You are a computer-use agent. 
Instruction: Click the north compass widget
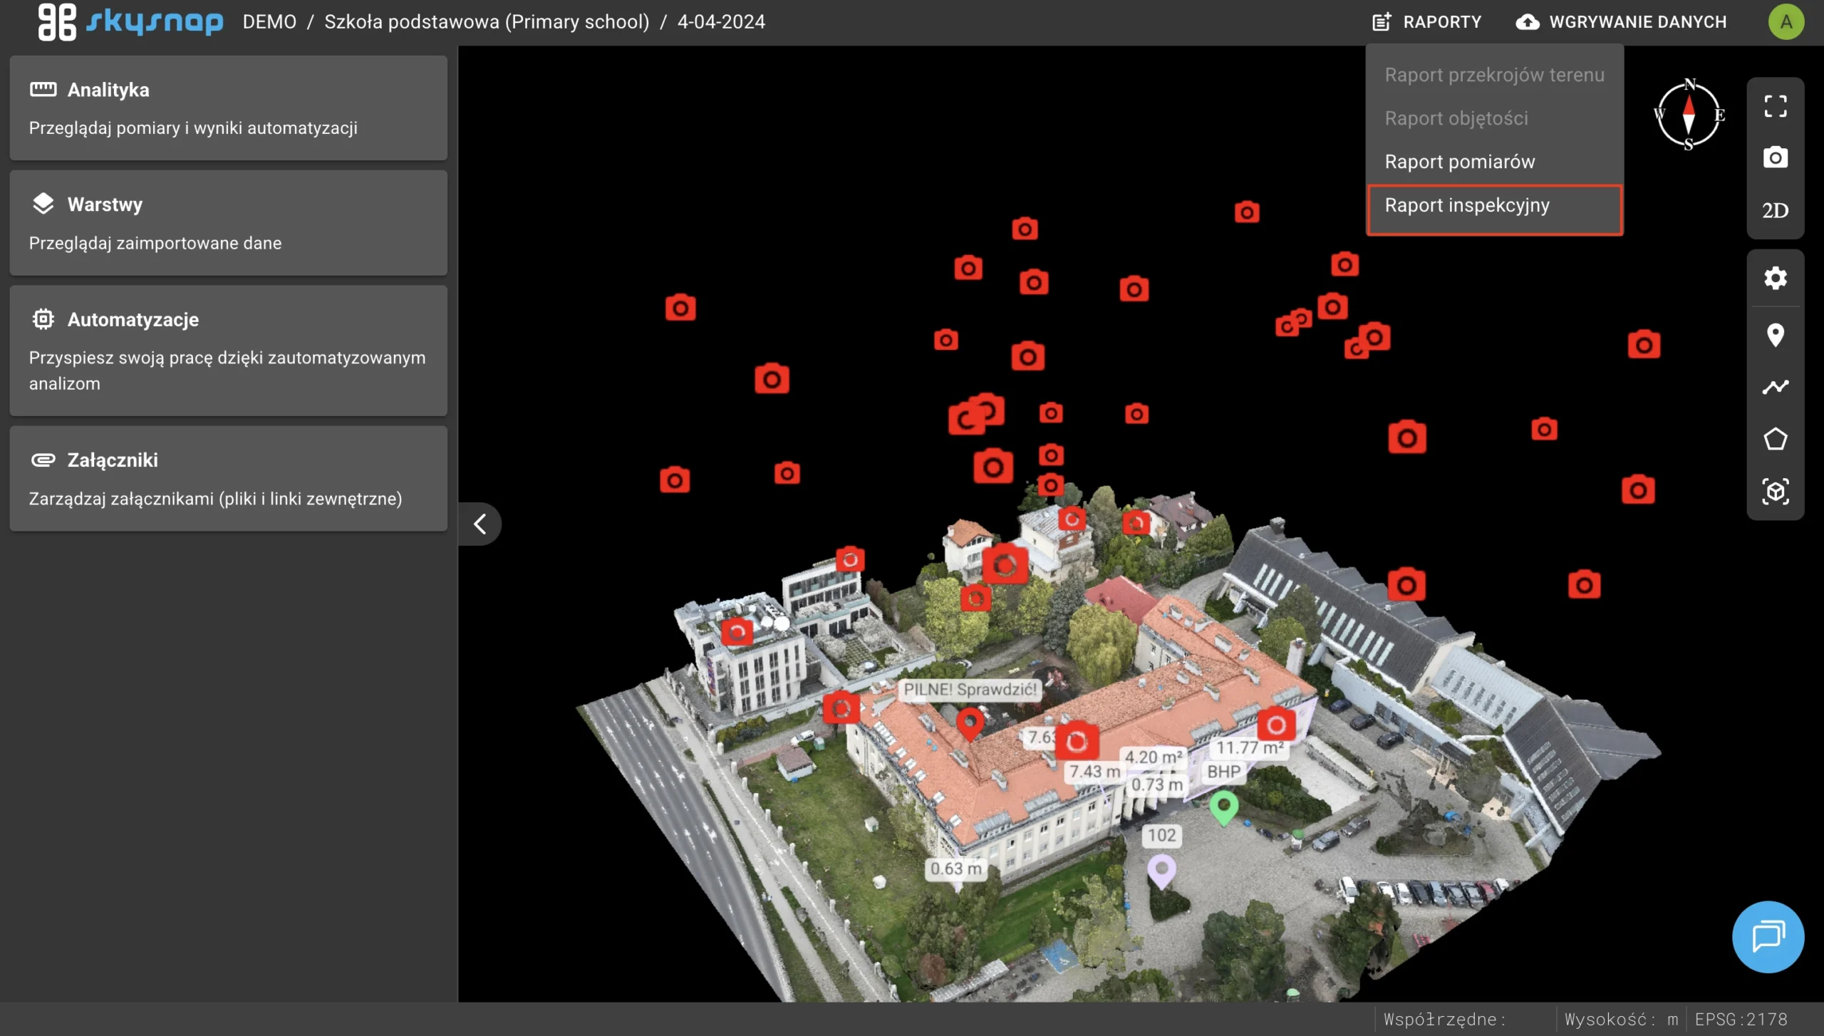[x=1689, y=114]
